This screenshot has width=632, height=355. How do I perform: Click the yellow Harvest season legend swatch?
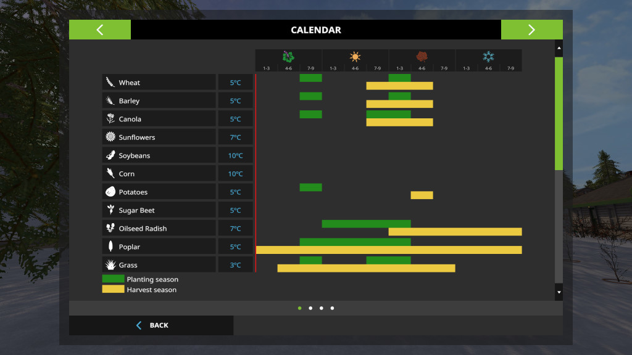[x=113, y=289]
